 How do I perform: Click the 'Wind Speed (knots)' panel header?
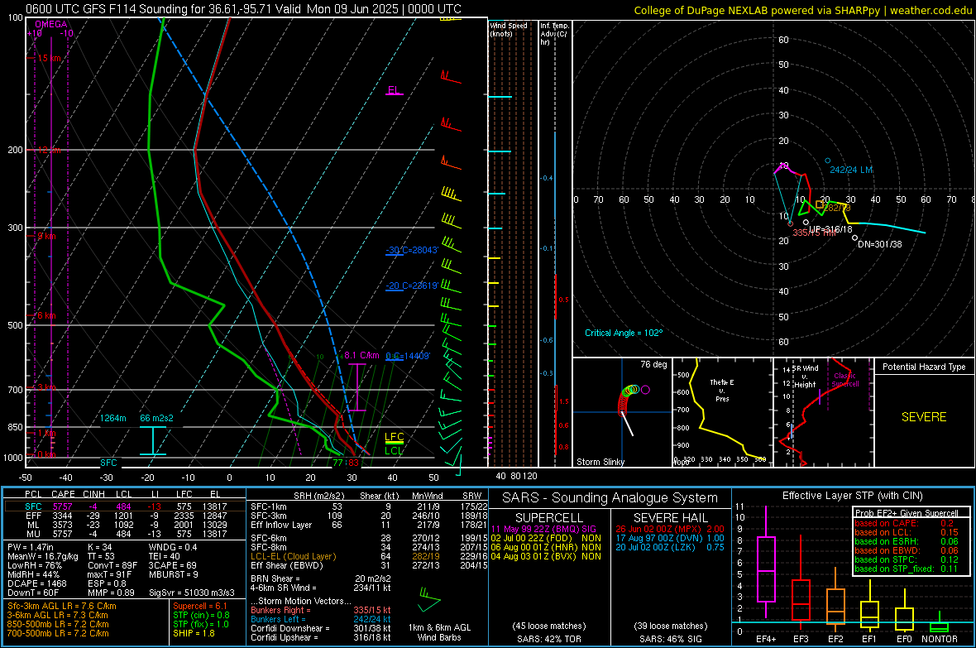[509, 29]
